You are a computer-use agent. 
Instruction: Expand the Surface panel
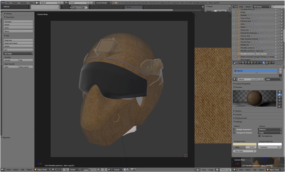click(238, 111)
